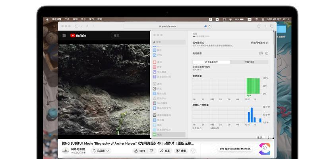Go forward in Safari history

(93, 26)
